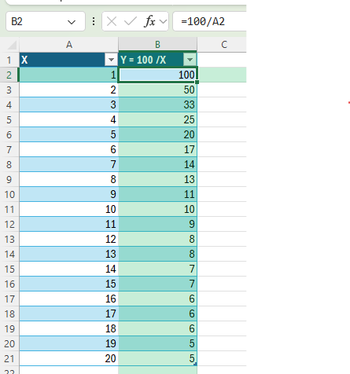Select cell B6 containing 20
Image resolution: width=350 pixels, height=374 pixels.
157,134
